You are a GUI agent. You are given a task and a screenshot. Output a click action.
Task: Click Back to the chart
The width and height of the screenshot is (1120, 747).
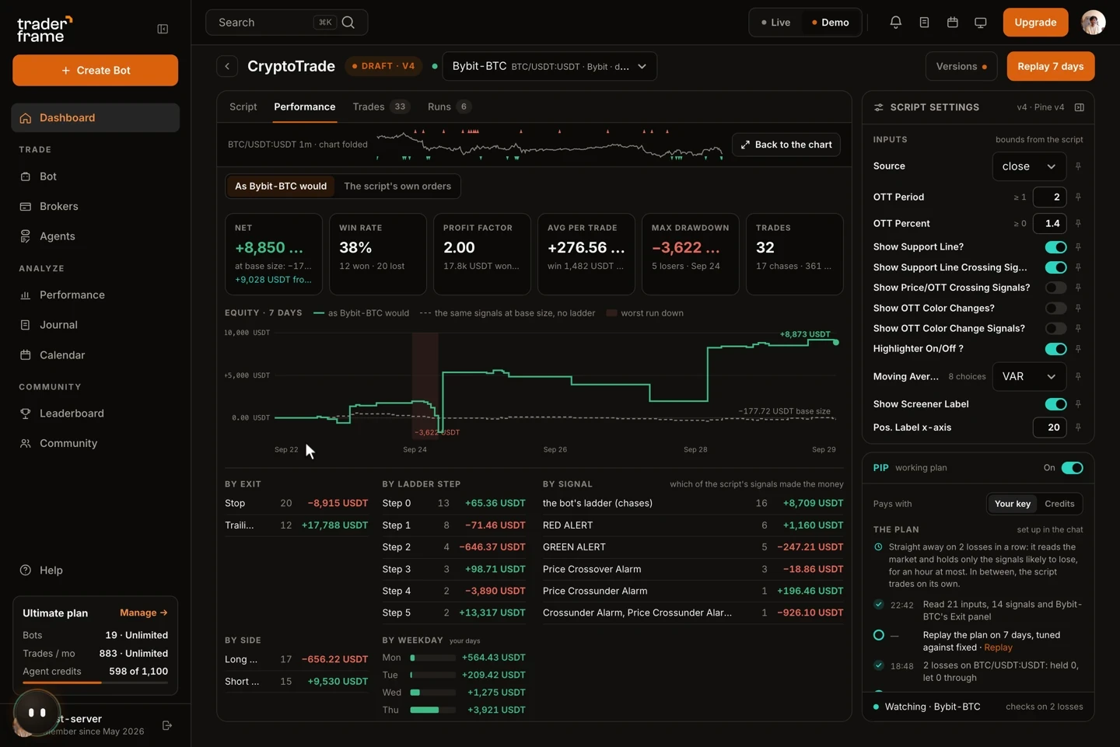tap(786, 145)
